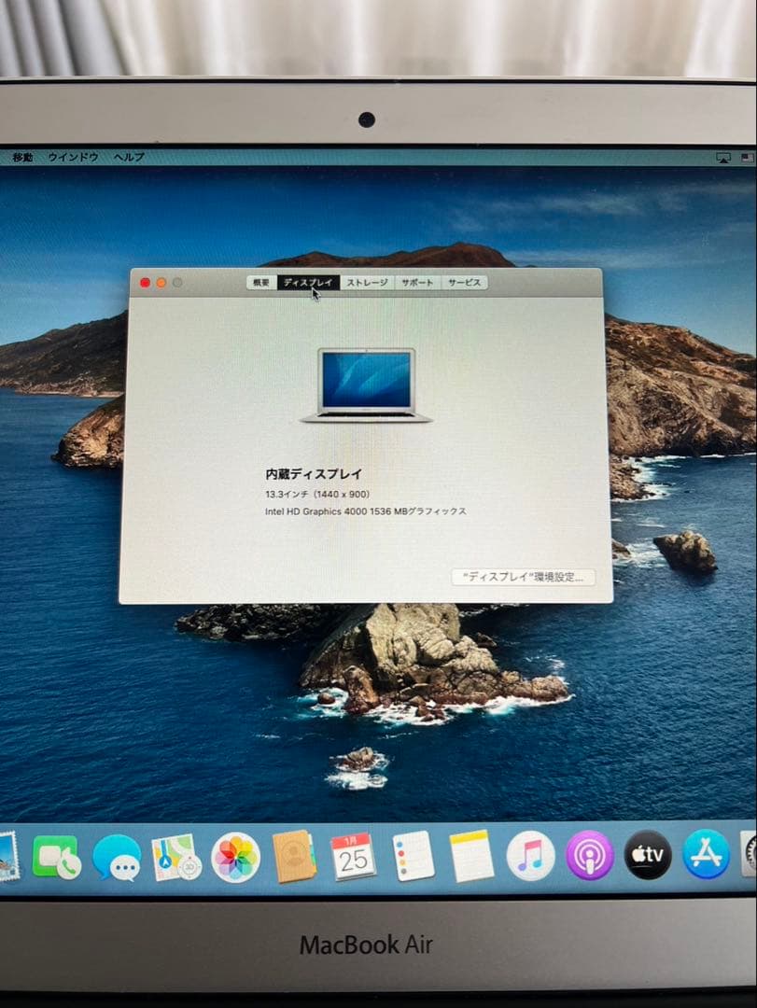Open App Store from the Dock
The width and height of the screenshot is (757, 1008).
coord(707,854)
